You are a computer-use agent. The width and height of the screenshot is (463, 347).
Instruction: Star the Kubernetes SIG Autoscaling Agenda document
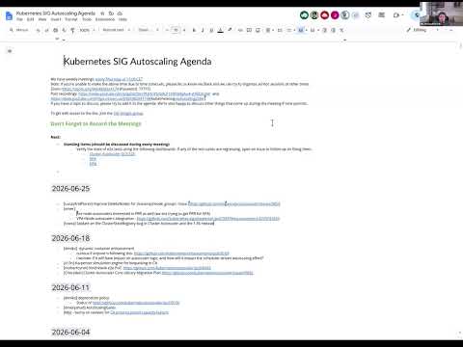click(x=102, y=13)
